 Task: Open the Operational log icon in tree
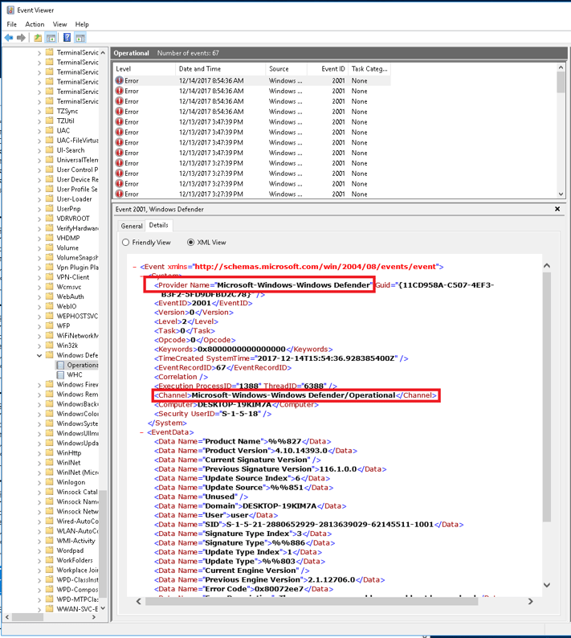60,365
